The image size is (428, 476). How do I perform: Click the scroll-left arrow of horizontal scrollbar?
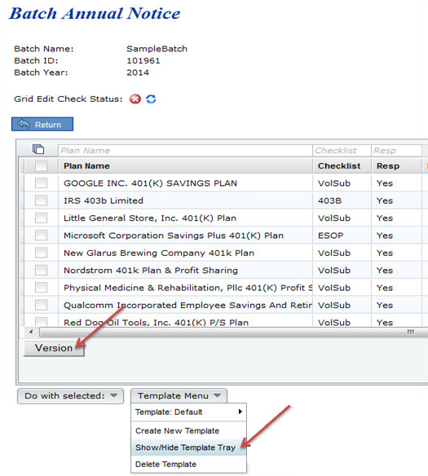point(31,332)
